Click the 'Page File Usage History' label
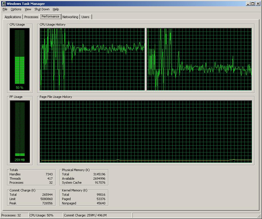The height and width of the screenshot is (219, 262). [x=56, y=97]
